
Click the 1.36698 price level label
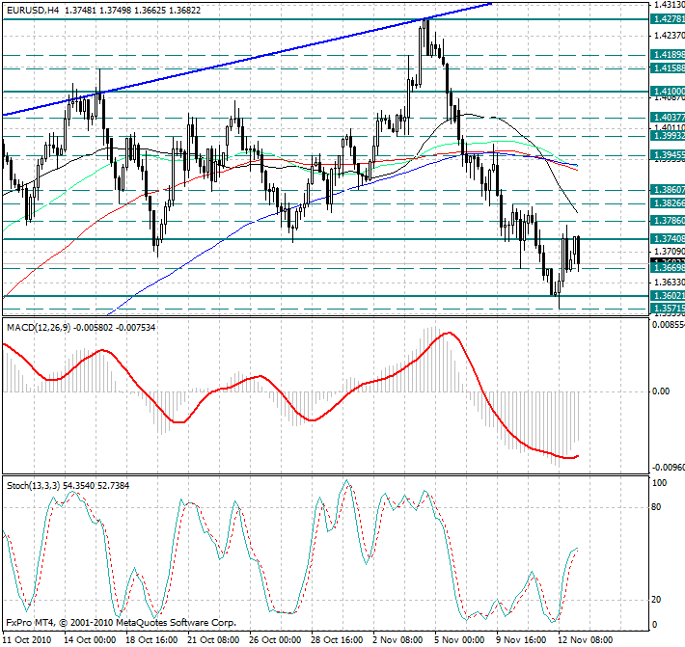[x=668, y=268]
